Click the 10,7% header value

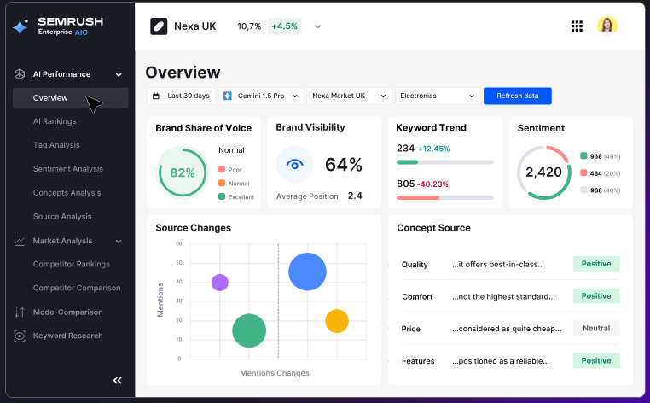coord(249,26)
